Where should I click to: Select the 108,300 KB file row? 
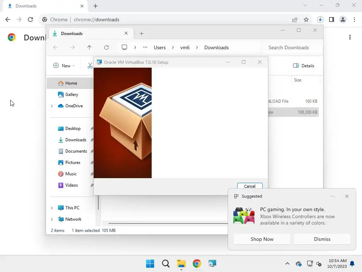[293, 112]
